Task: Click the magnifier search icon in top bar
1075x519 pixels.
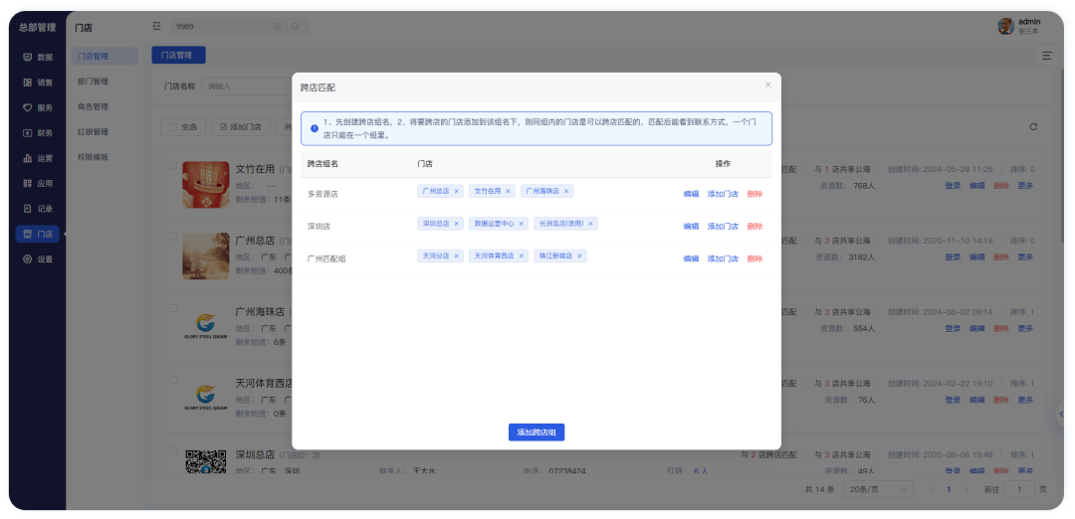Action: pyautogui.click(x=296, y=26)
